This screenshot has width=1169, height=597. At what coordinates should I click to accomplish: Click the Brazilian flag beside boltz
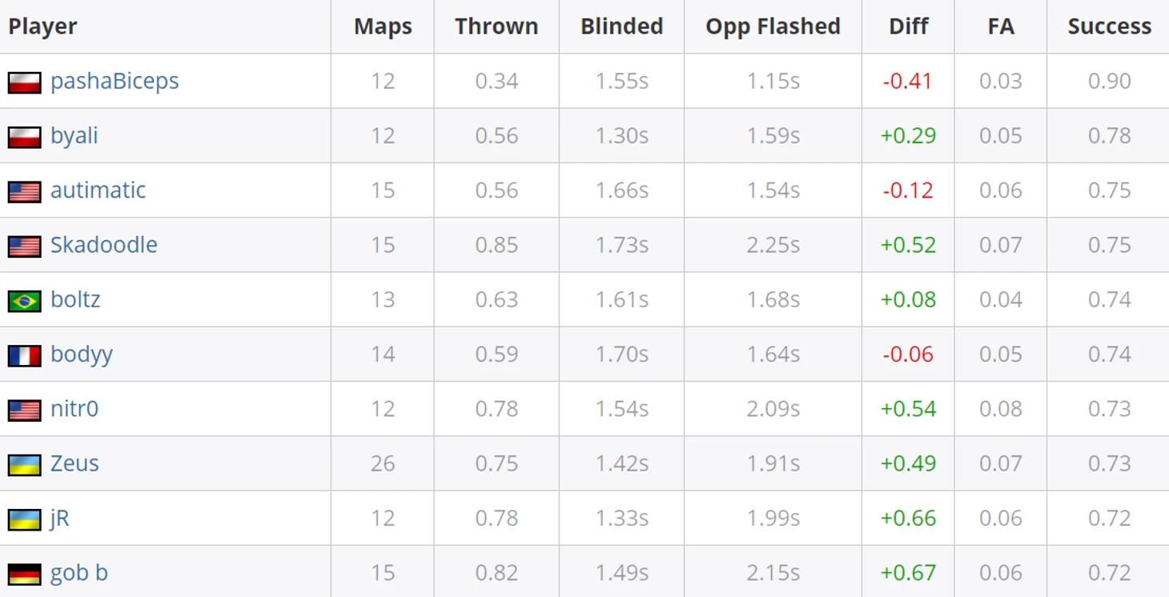tap(25, 301)
